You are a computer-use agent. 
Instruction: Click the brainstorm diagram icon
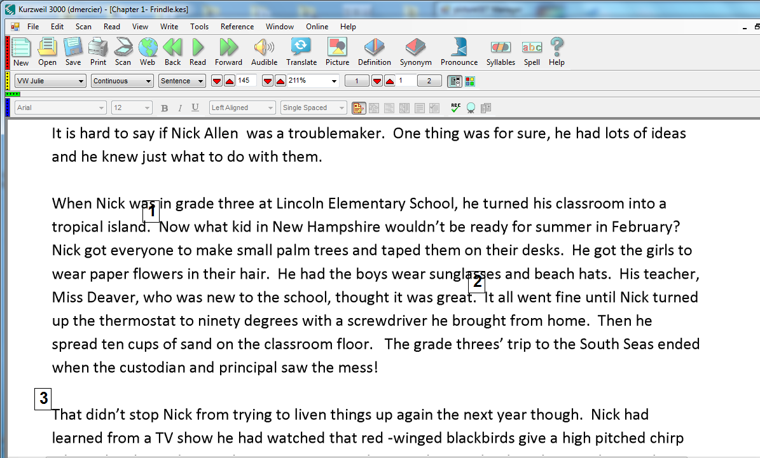(x=374, y=108)
